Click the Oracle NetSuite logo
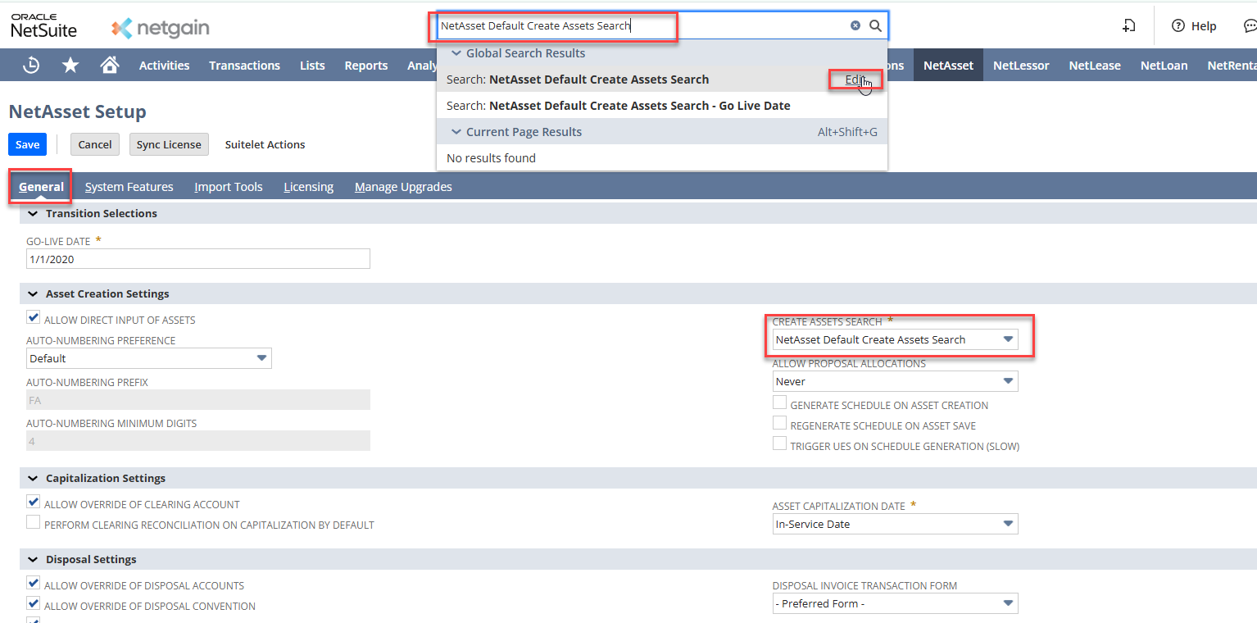1257x623 pixels. [x=44, y=26]
